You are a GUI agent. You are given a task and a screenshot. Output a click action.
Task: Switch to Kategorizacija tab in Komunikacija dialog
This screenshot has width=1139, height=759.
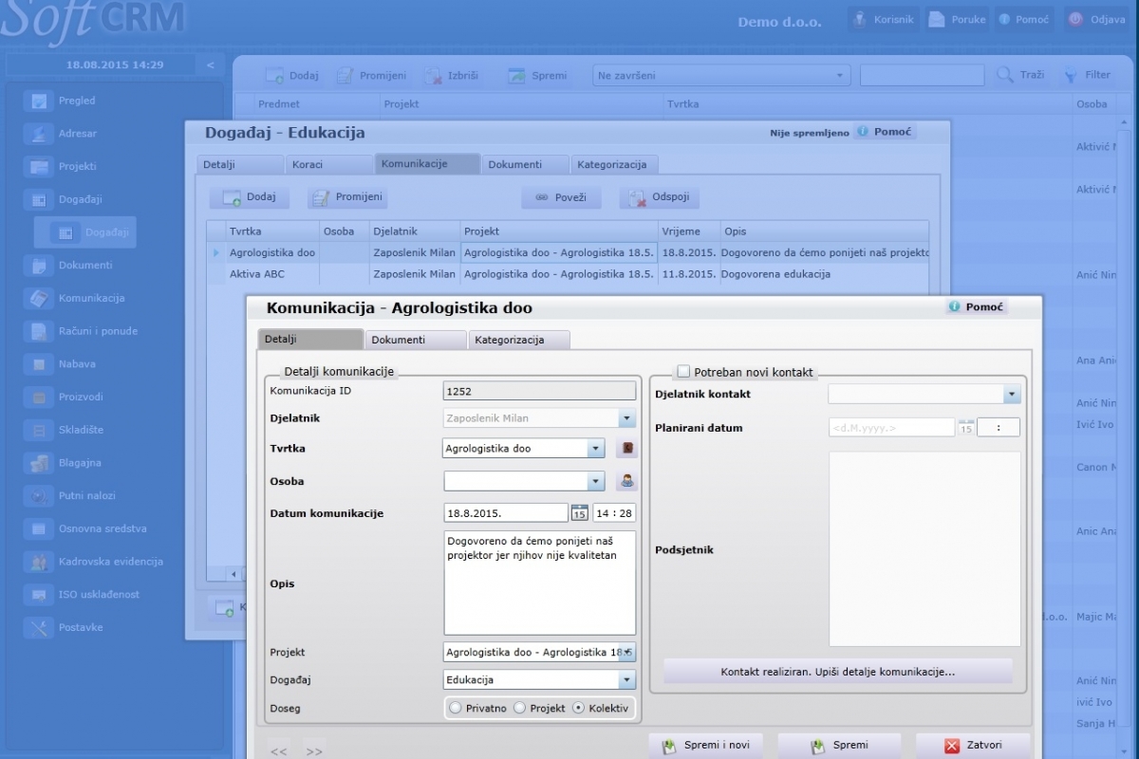[519, 340]
